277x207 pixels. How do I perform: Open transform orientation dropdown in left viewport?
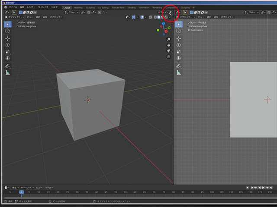[71, 13]
